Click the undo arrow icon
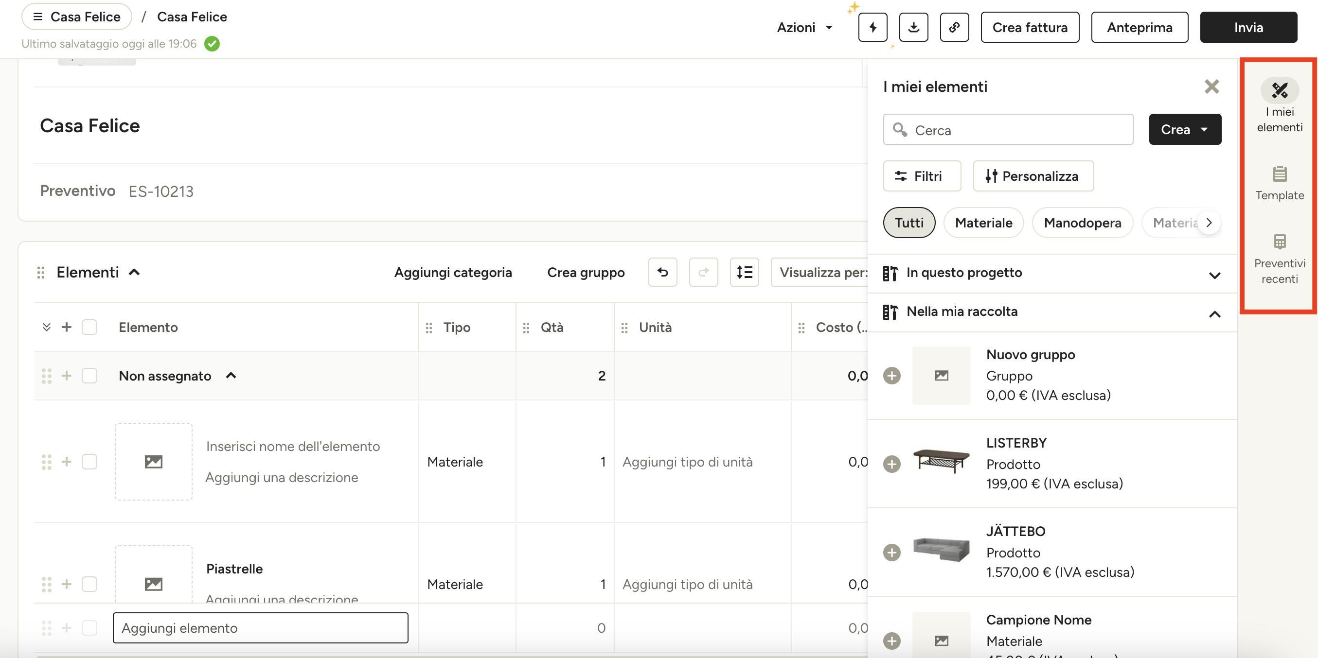The image size is (1318, 658). [x=662, y=272]
